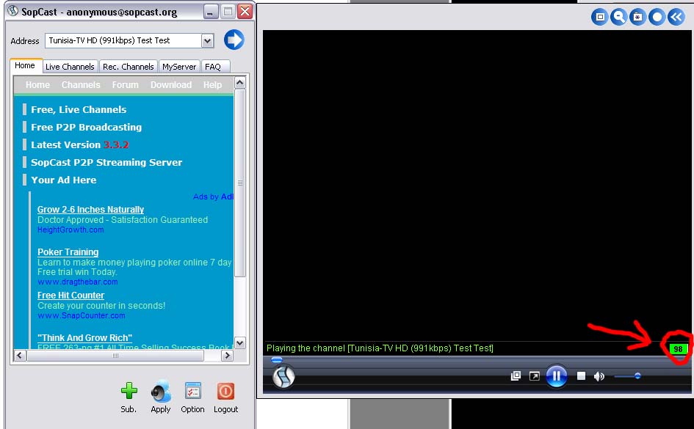
Task: Click Home in the web page navigation bar
Action: [x=37, y=85]
